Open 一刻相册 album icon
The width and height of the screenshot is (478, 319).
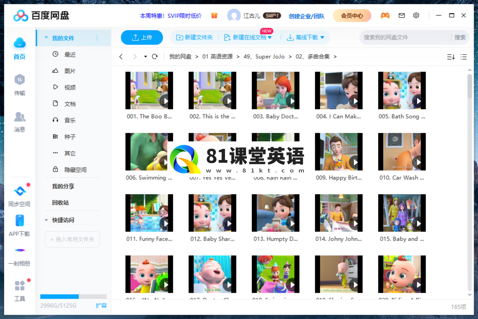(20, 250)
